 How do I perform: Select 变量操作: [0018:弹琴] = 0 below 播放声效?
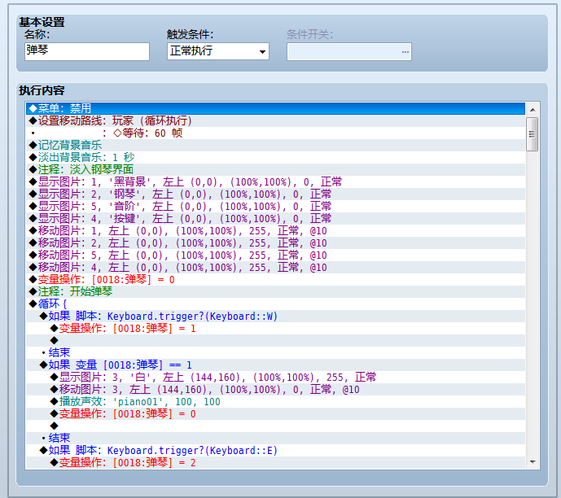pyautogui.click(x=275, y=413)
